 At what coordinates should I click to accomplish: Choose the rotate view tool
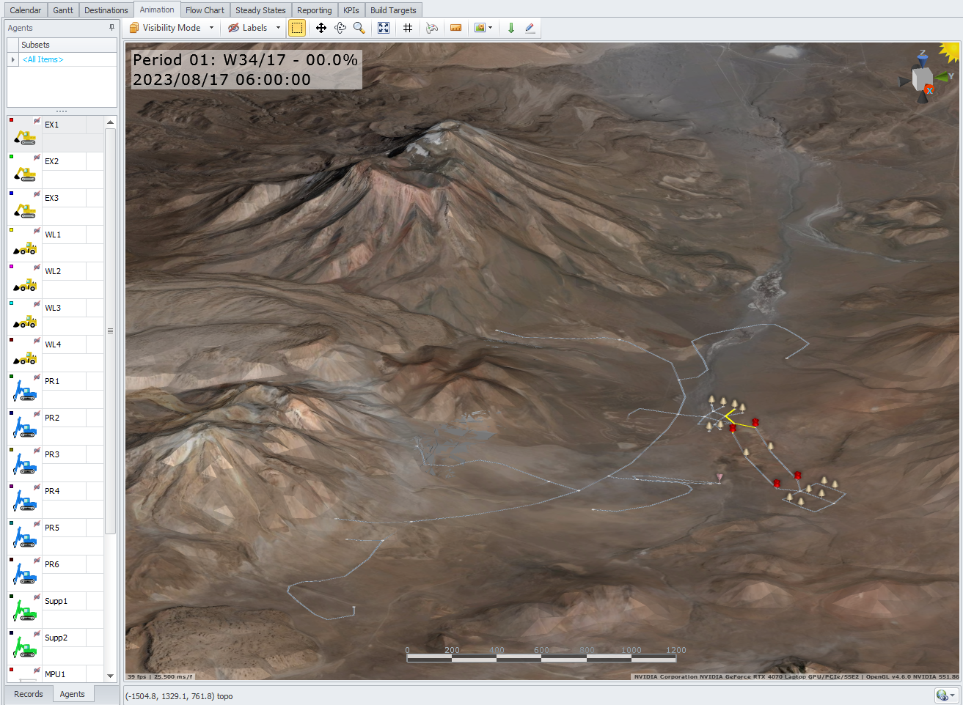[340, 28]
